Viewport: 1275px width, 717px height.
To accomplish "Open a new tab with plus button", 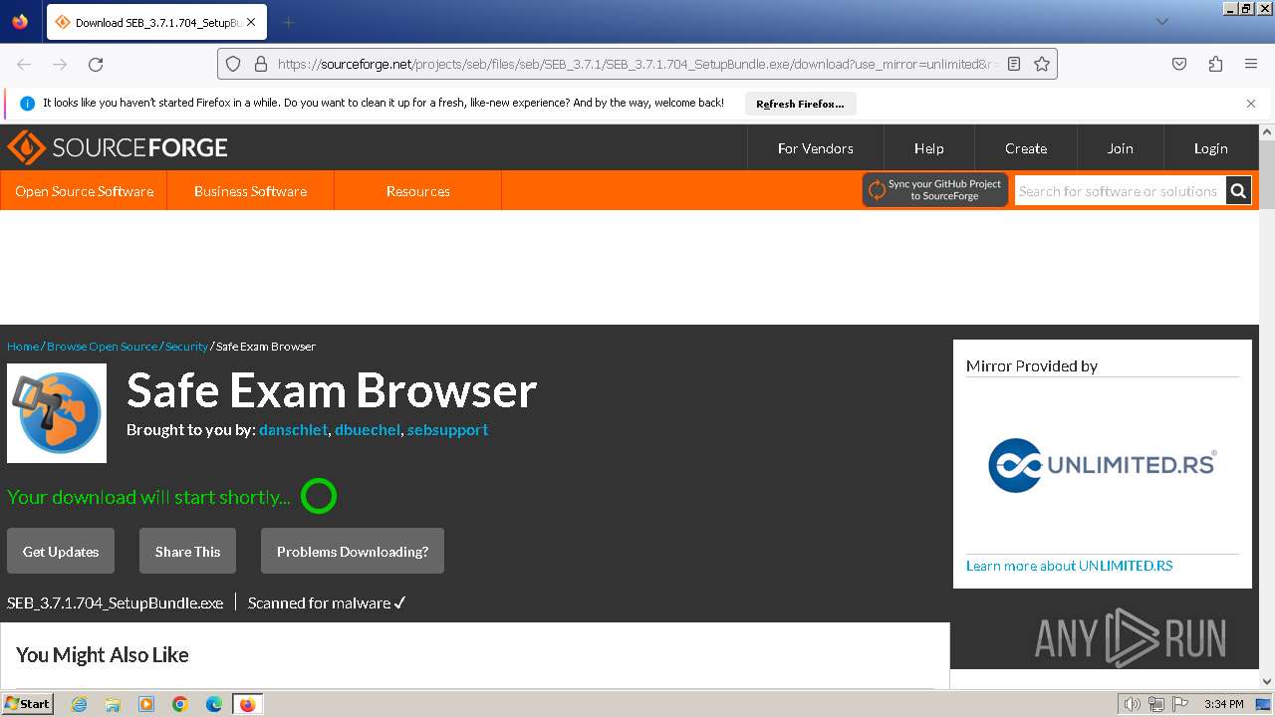I will point(288,22).
